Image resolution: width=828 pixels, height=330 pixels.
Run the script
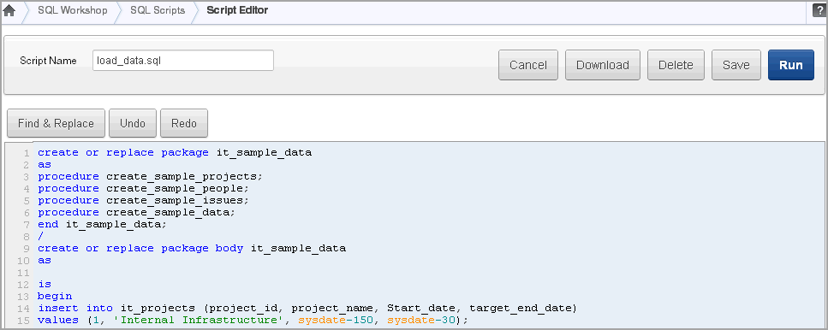pos(791,65)
